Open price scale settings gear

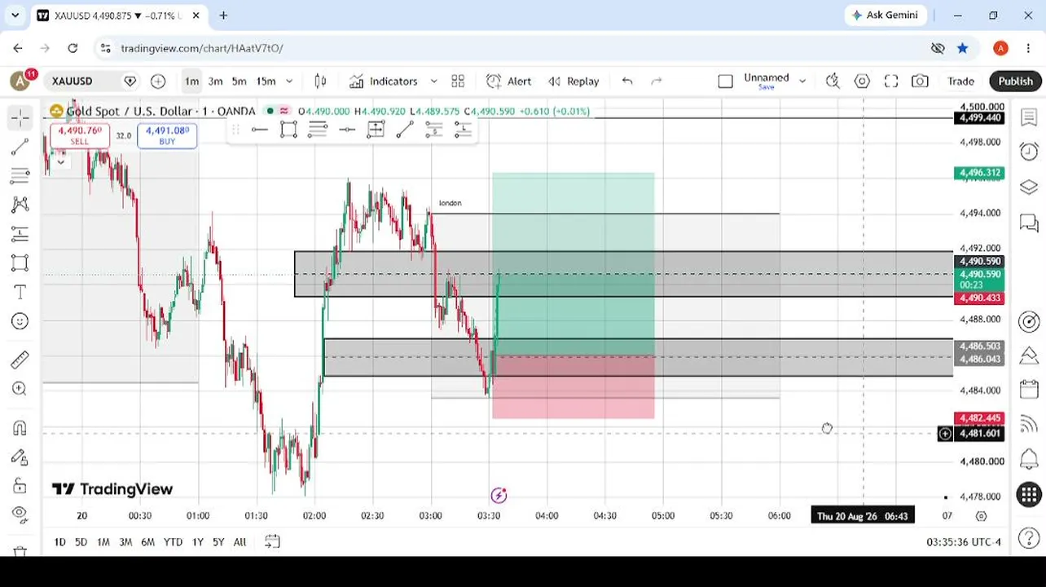point(981,515)
